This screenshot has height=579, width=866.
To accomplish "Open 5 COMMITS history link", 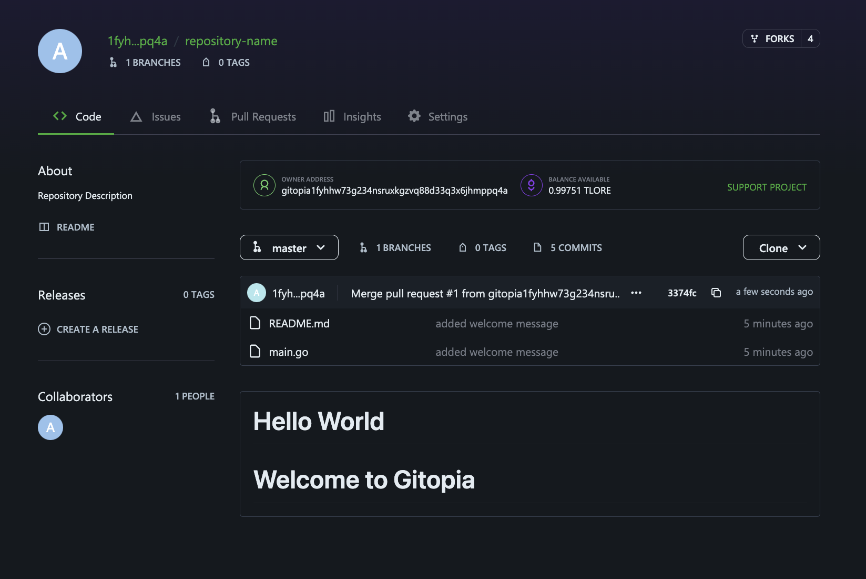I will (576, 247).
